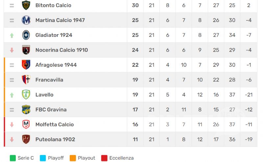Image resolution: width=263 pixels, height=162 pixels.
Task: Click the Lavello green shield badge
Action: tap(26, 95)
